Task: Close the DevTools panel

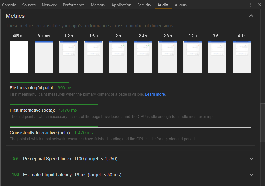Action: pos(260,5)
